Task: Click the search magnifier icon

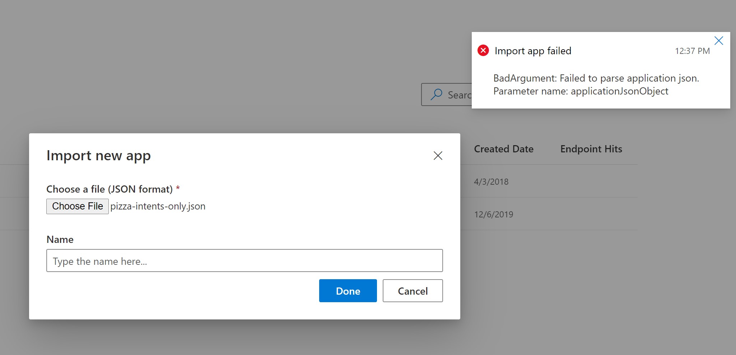Action: coord(436,94)
